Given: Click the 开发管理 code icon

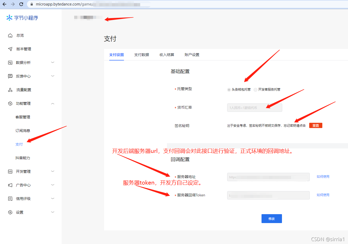Looking at the screenshot, I should pos(10,171).
